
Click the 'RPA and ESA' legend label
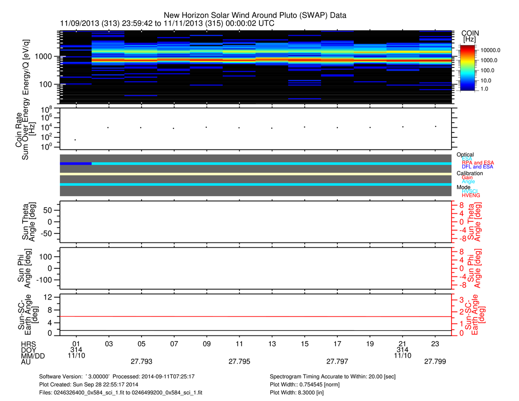coord(477,163)
